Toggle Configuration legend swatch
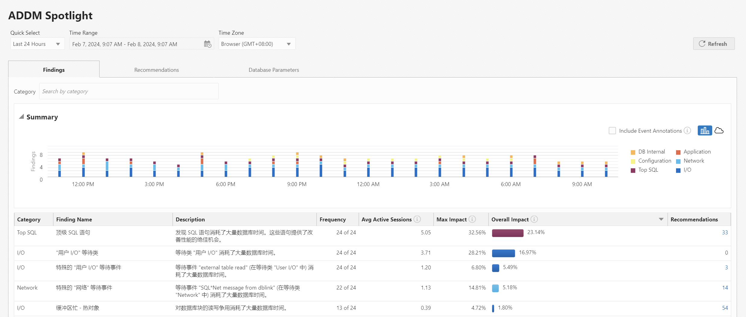Image resolution: width=746 pixels, height=317 pixels. coord(633,161)
